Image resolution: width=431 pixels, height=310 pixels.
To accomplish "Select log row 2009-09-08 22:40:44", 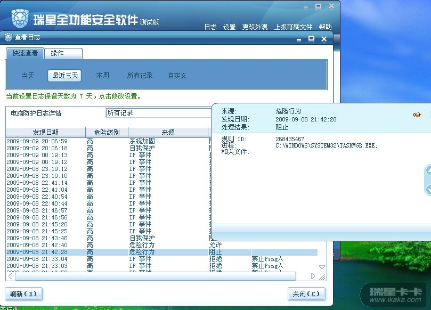I will pos(109,203).
